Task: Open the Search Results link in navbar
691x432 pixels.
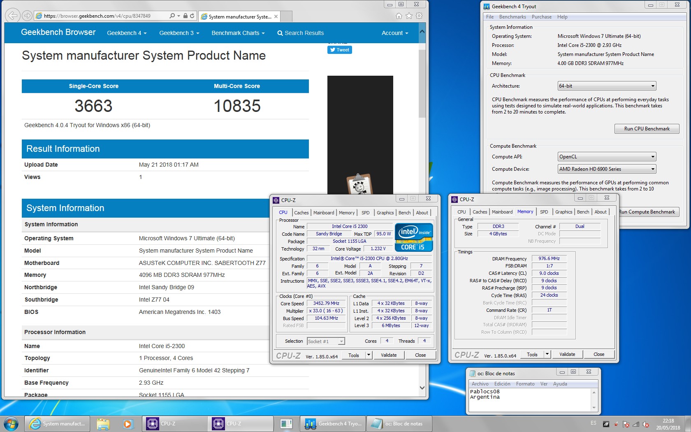Action: (301, 33)
